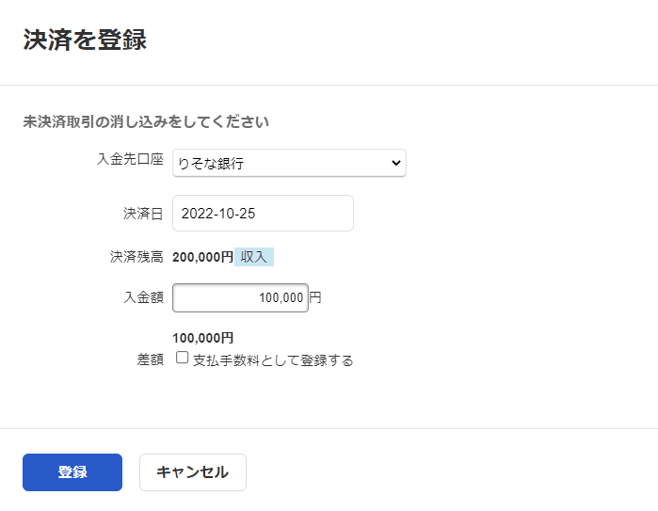Select りそな銀行 text in account selector
This screenshot has height=511, width=658.
(x=211, y=163)
